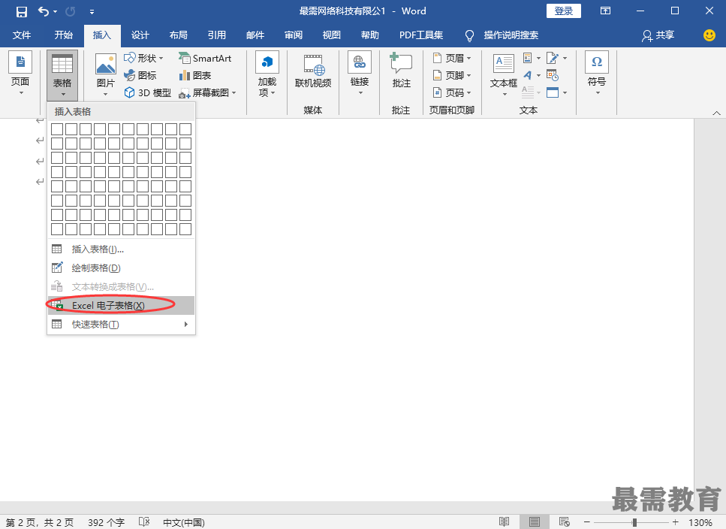Open the 加载项 add-ins button
Screen dimensions: 726x529
[267, 74]
